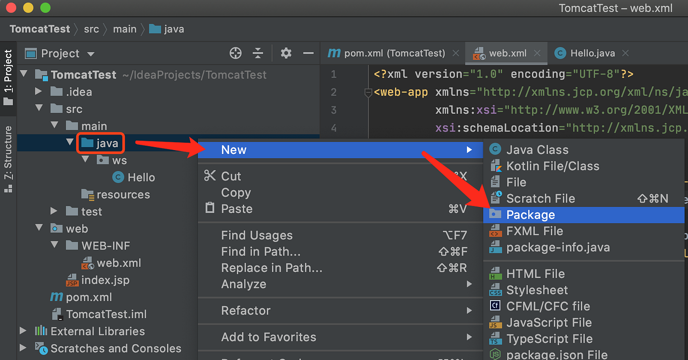688x360 pixels.
Task: Select the Hello class icon in tree
Action: [118, 178]
